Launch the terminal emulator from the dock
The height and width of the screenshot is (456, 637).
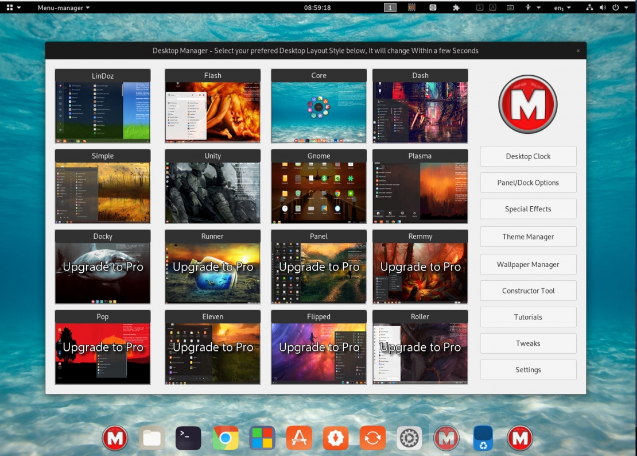point(188,438)
